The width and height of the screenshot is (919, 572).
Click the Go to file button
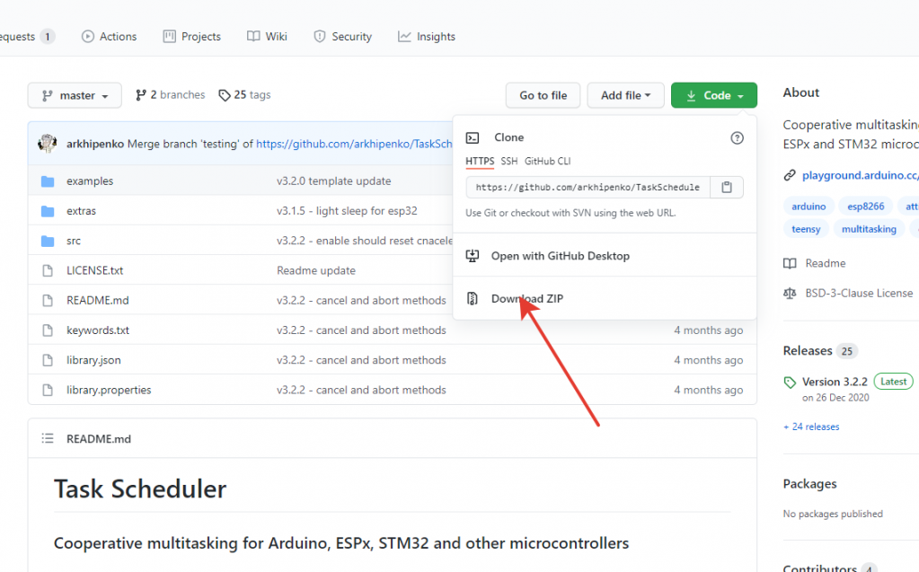(x=543, y=95)
